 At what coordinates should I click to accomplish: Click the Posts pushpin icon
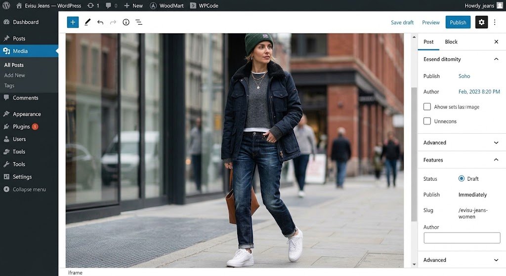6,39
